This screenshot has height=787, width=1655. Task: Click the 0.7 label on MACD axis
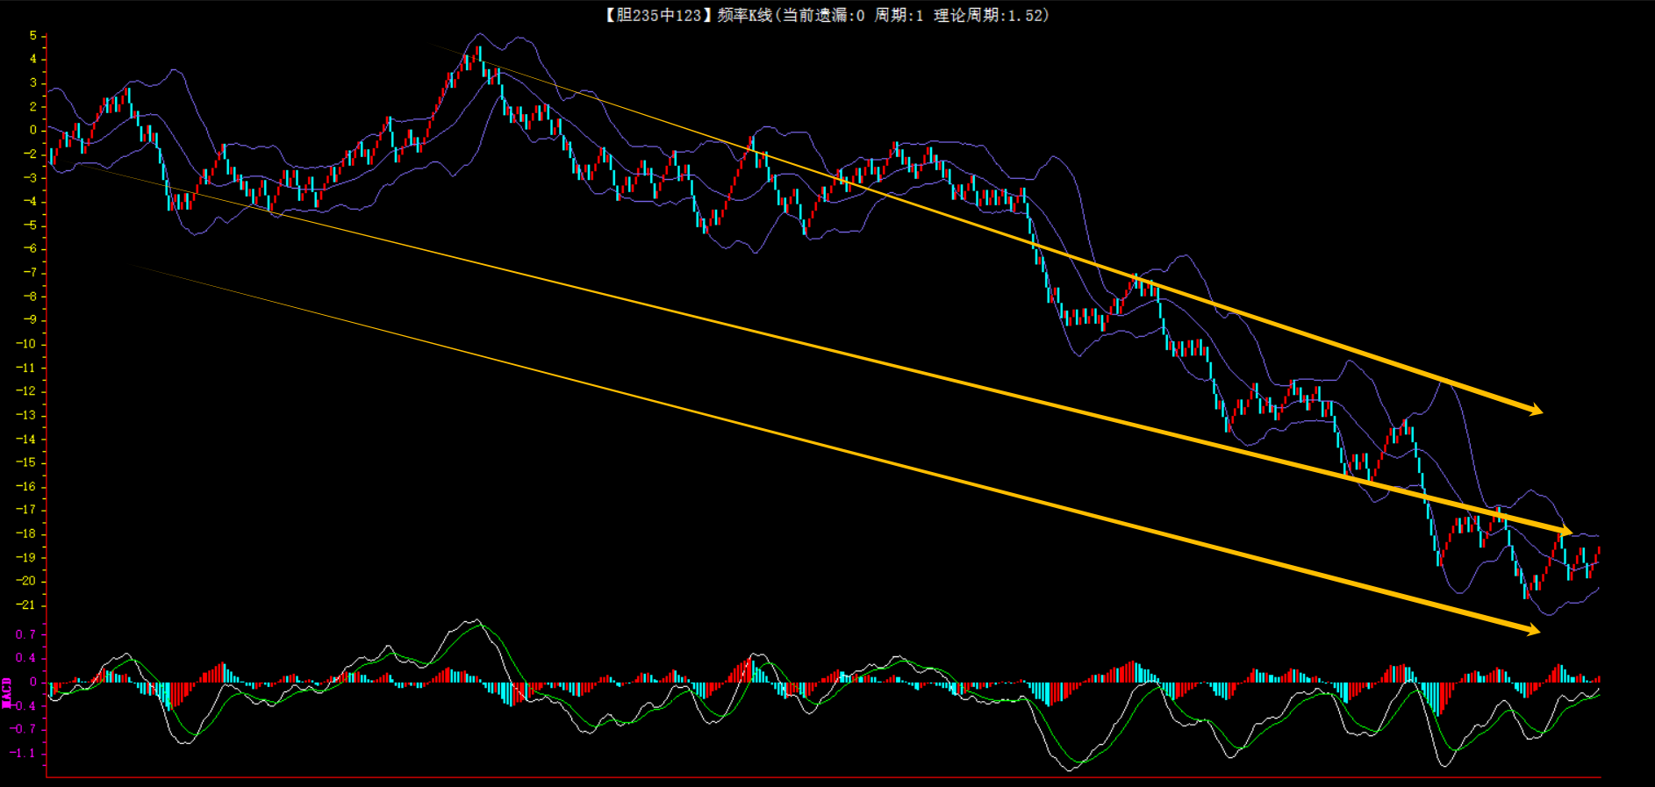[x=25, y=633]
